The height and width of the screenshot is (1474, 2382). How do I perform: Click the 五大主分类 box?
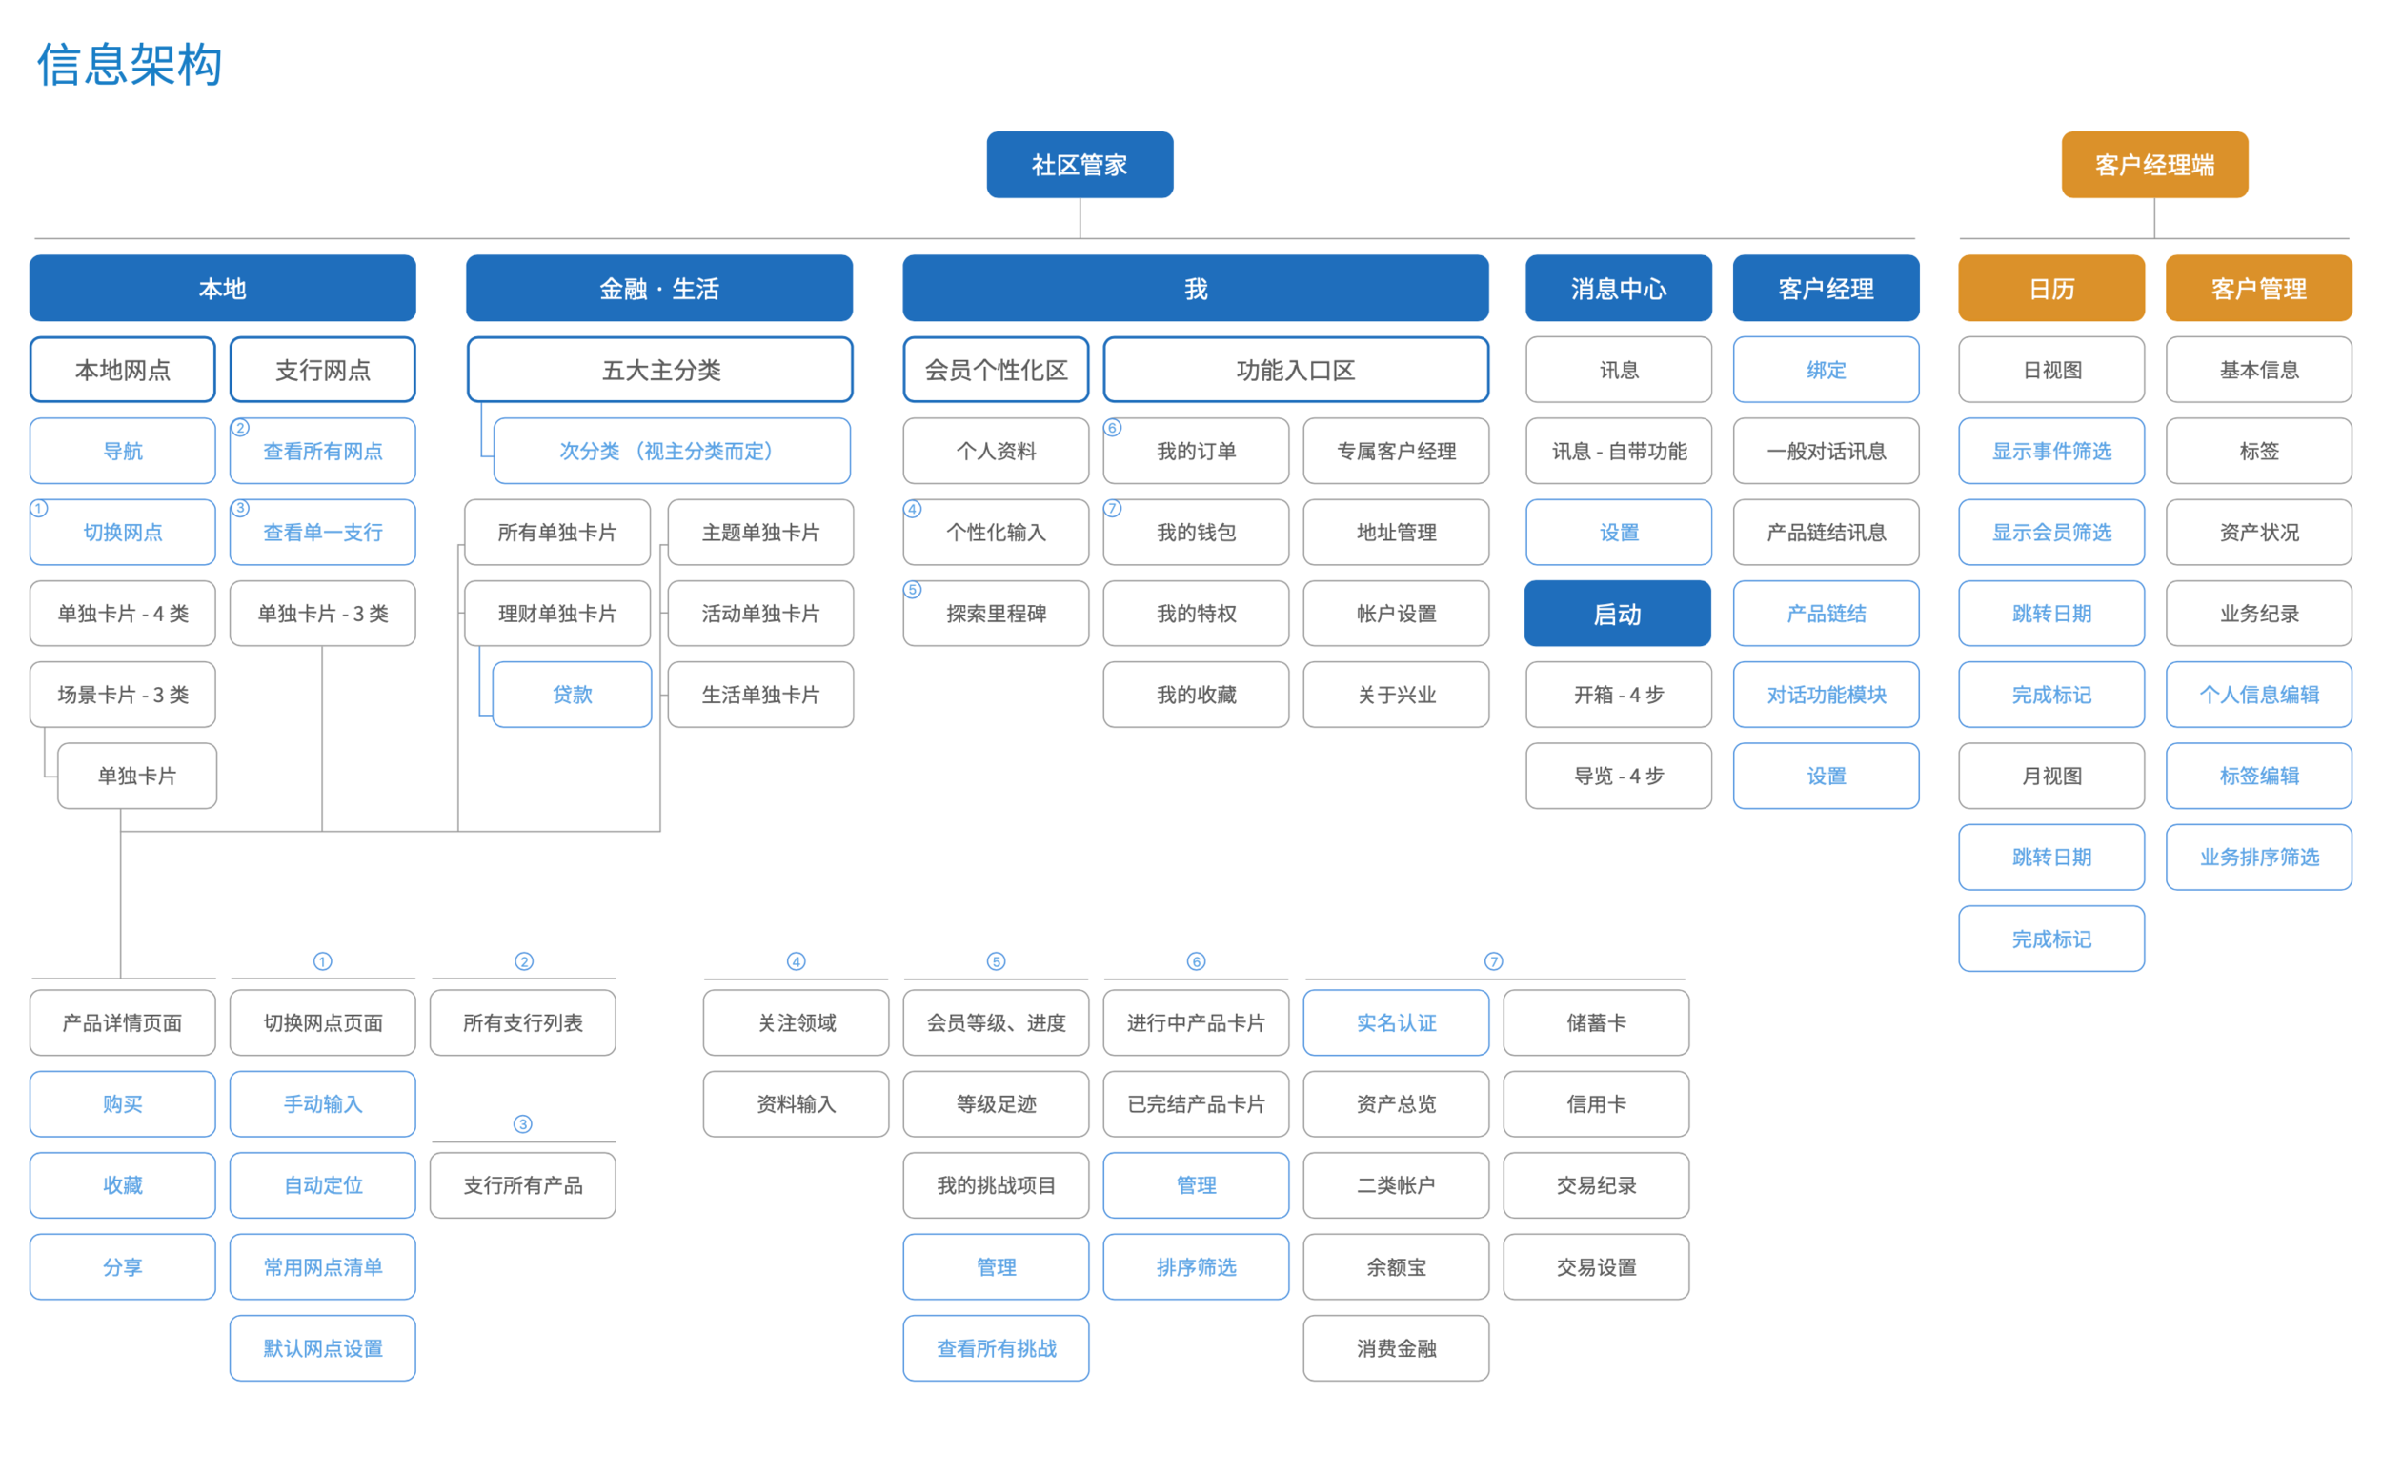(660, 370)
